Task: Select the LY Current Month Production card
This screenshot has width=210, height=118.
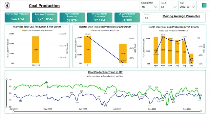Action: click(127, 17)
